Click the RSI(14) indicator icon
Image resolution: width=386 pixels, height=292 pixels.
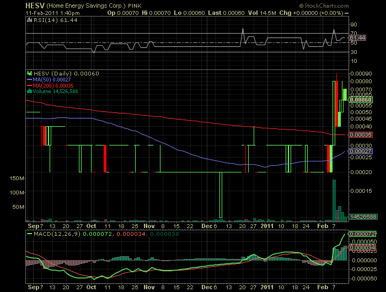29,20
